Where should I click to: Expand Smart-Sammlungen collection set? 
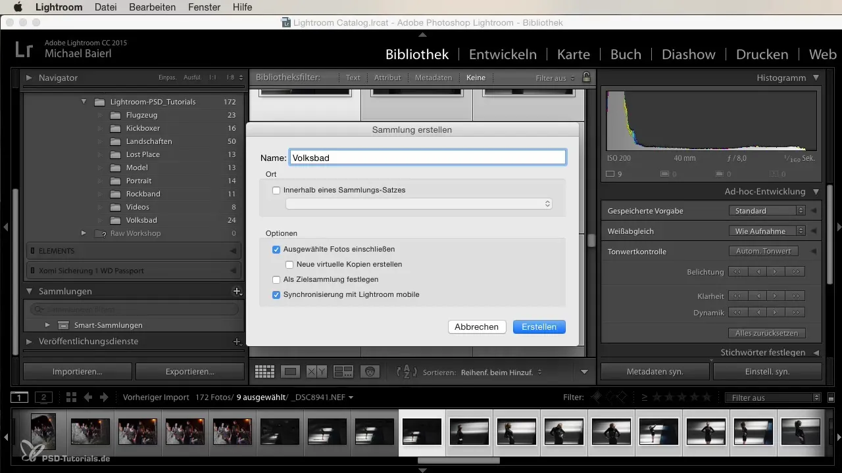pos(47,325)
